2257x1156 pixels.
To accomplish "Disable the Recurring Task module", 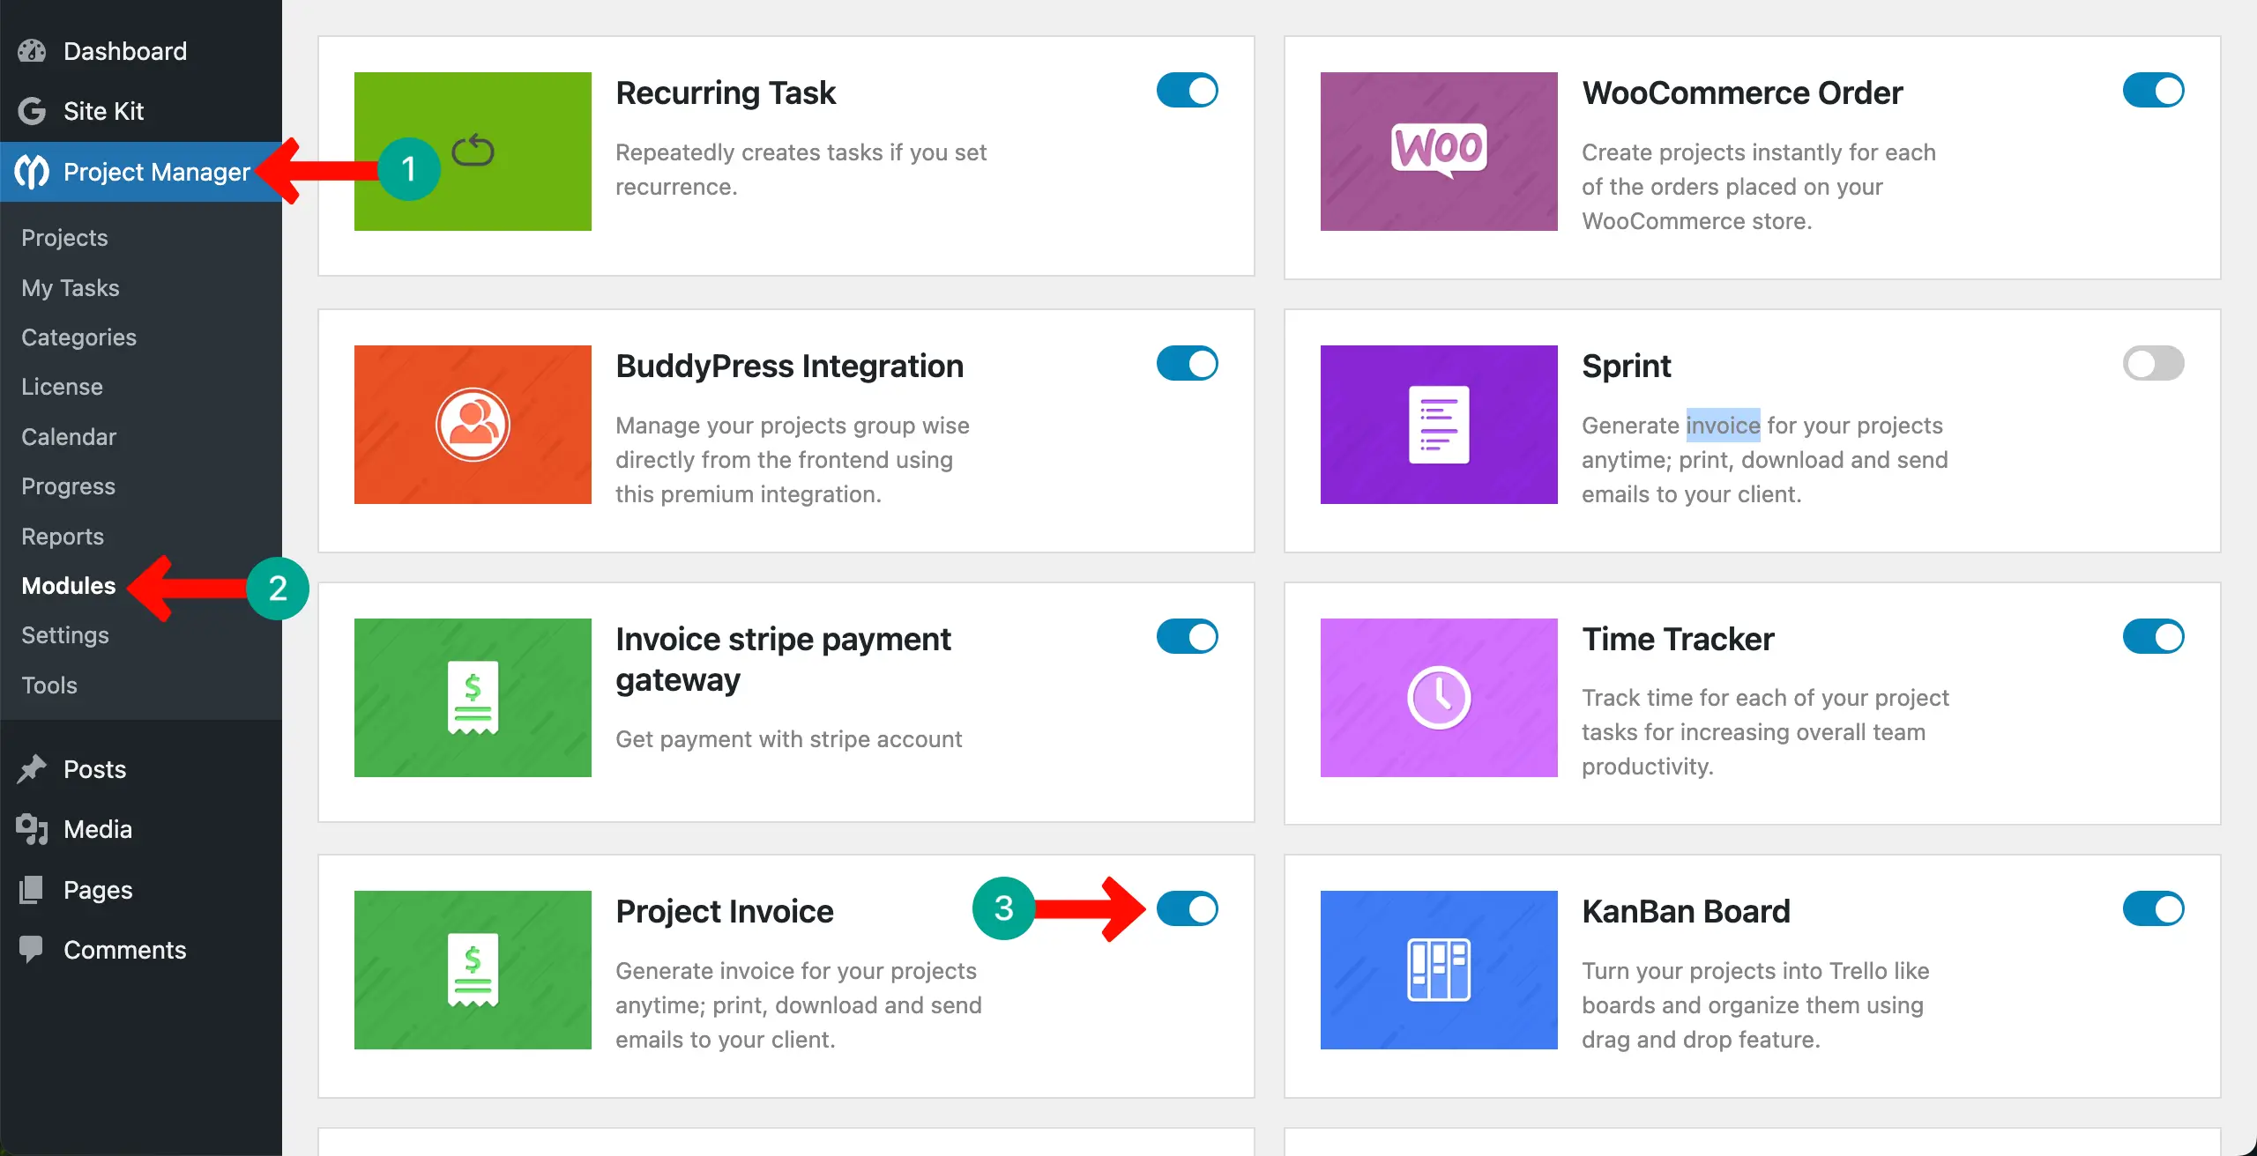I will point(1188,90).
